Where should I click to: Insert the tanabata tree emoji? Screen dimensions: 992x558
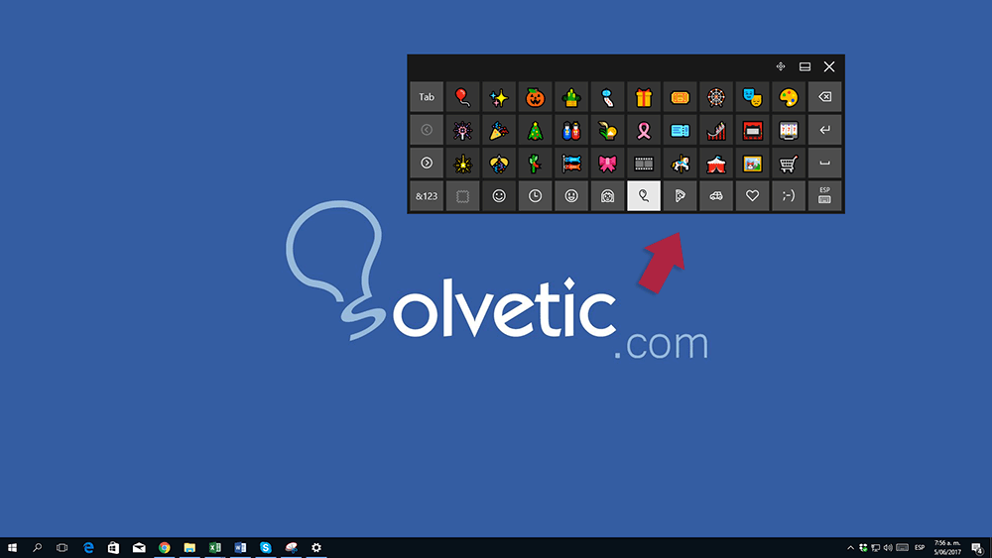[536, 164]
